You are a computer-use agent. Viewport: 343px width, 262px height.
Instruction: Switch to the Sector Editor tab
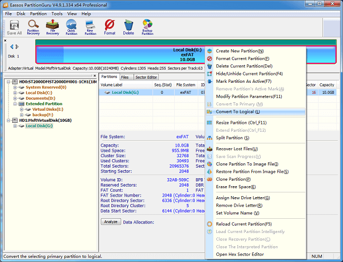pyautogui.click(x=146, y=77)
